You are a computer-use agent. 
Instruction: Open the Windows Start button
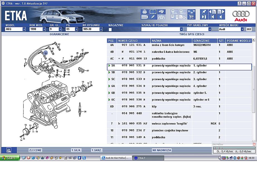pos(9,158)
